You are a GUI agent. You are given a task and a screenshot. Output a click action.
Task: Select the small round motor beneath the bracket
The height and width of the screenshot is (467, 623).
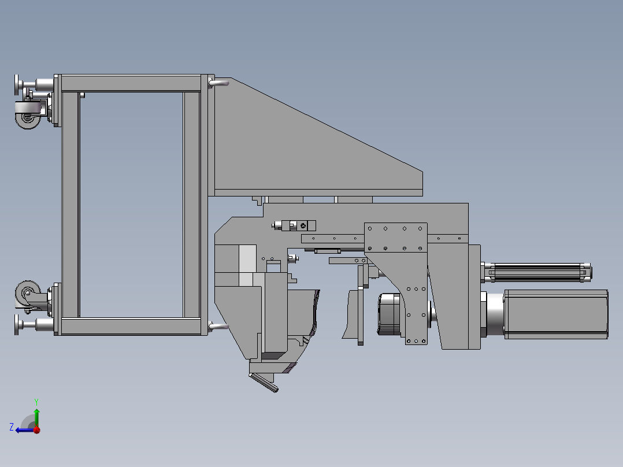coord(389,314)
